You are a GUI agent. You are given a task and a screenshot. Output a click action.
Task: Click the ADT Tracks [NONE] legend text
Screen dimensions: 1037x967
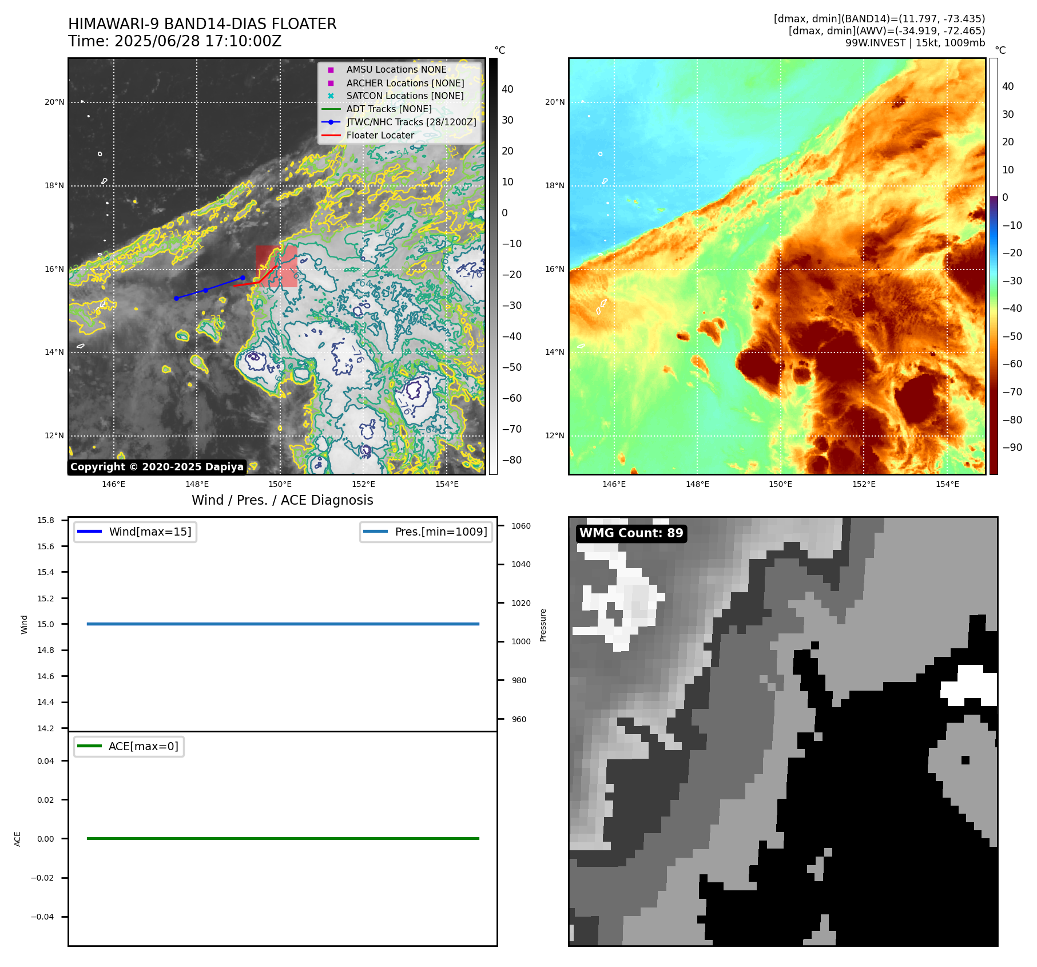389,109
